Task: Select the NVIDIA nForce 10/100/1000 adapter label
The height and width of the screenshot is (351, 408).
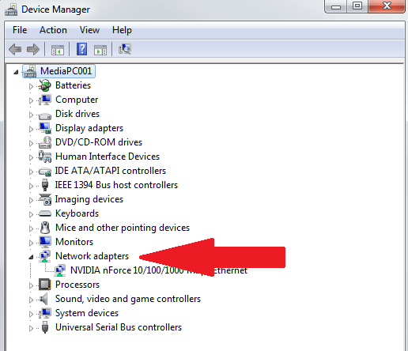Action: click(159, 270)
